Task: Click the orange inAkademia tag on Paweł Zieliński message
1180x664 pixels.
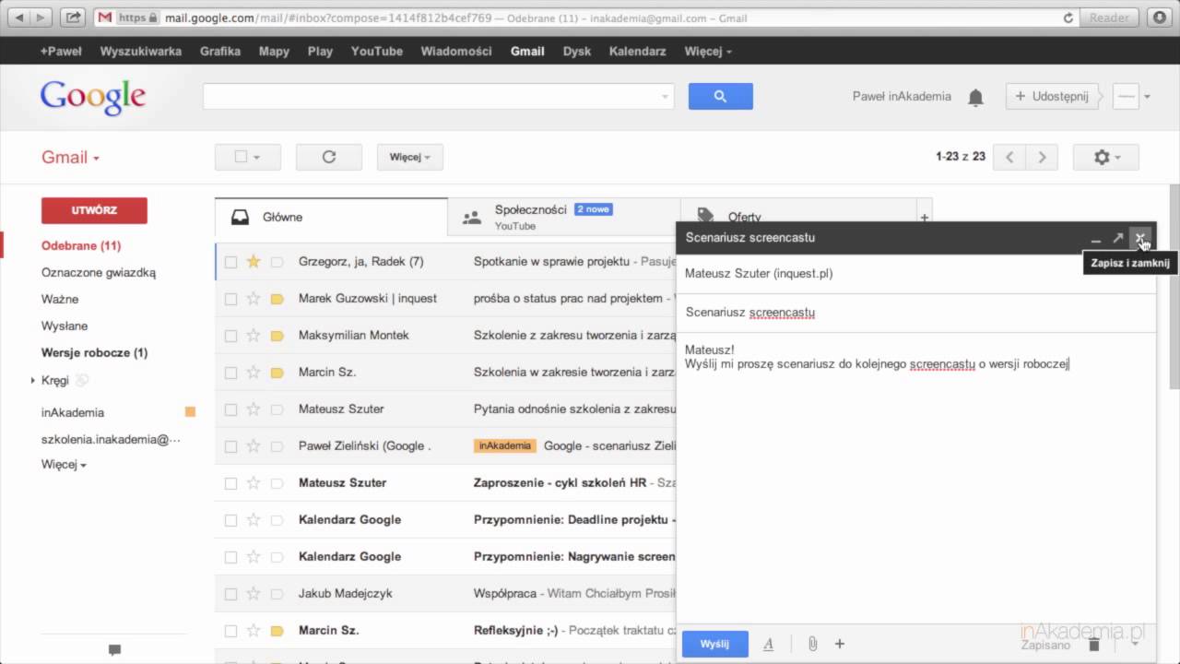Action: click(504, 446)
